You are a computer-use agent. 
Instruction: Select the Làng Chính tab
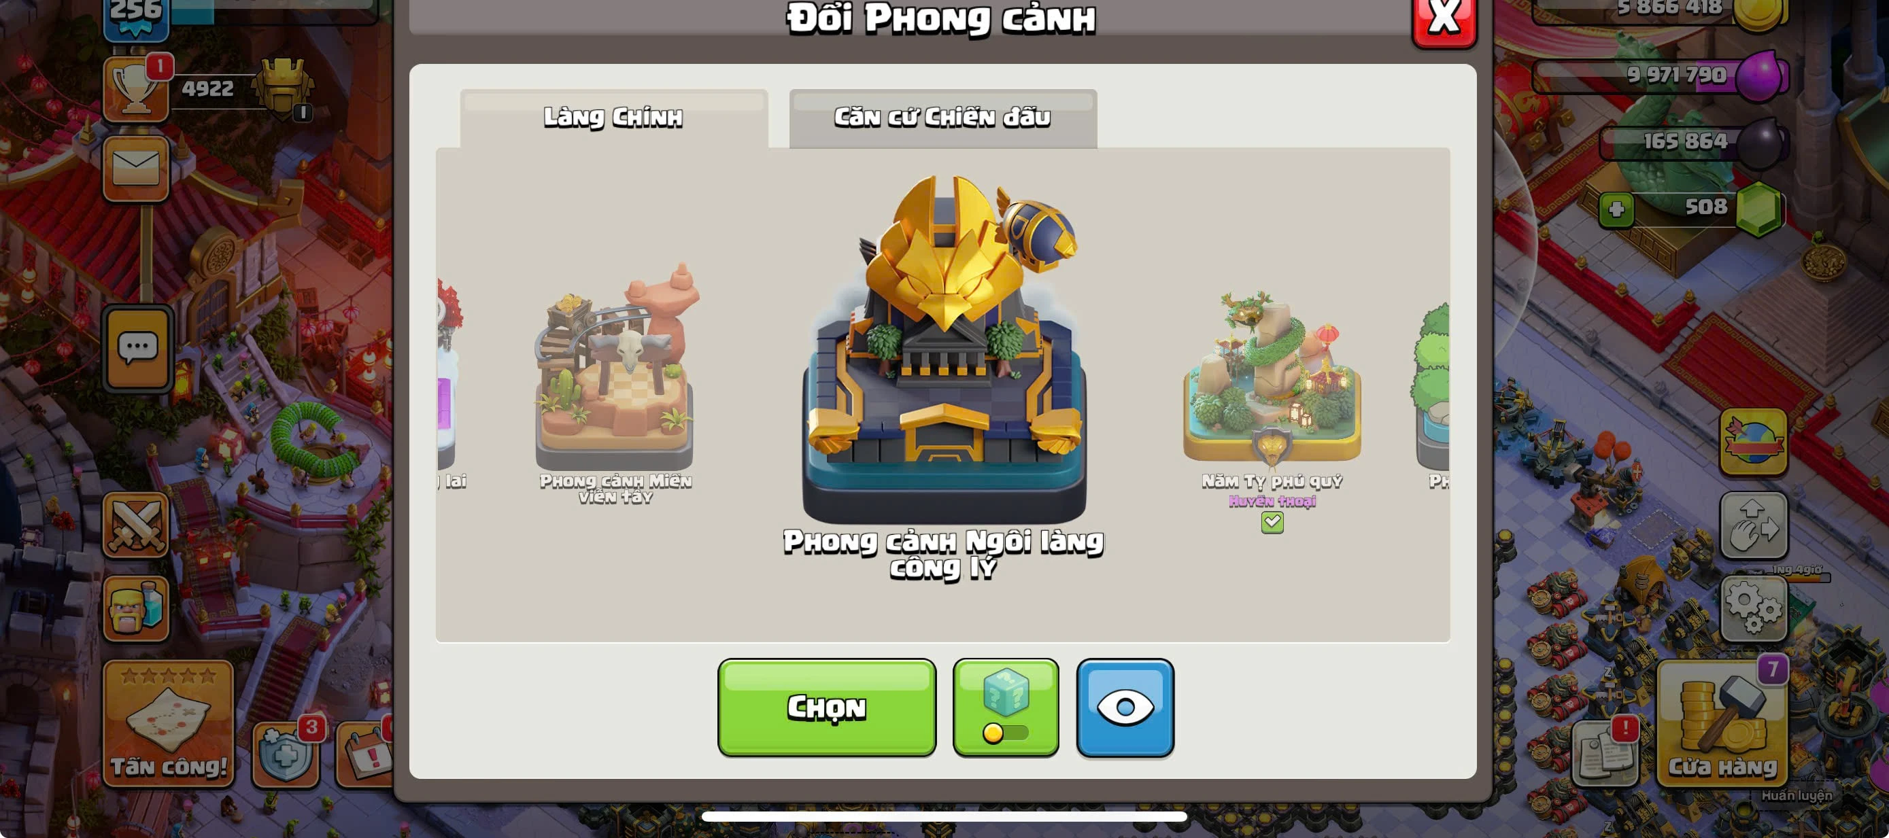[614, 118]
